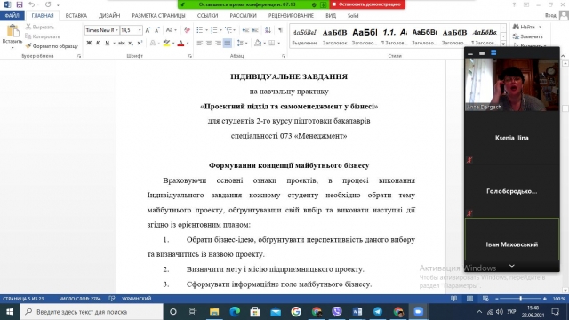The height and width of the screenshot is (320, 569).
Task: Expand more participants chevron in Zoom panel
Action: click(512, 266)
